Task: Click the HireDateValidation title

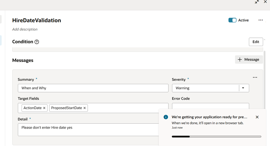Action: (x=37, y=20)
